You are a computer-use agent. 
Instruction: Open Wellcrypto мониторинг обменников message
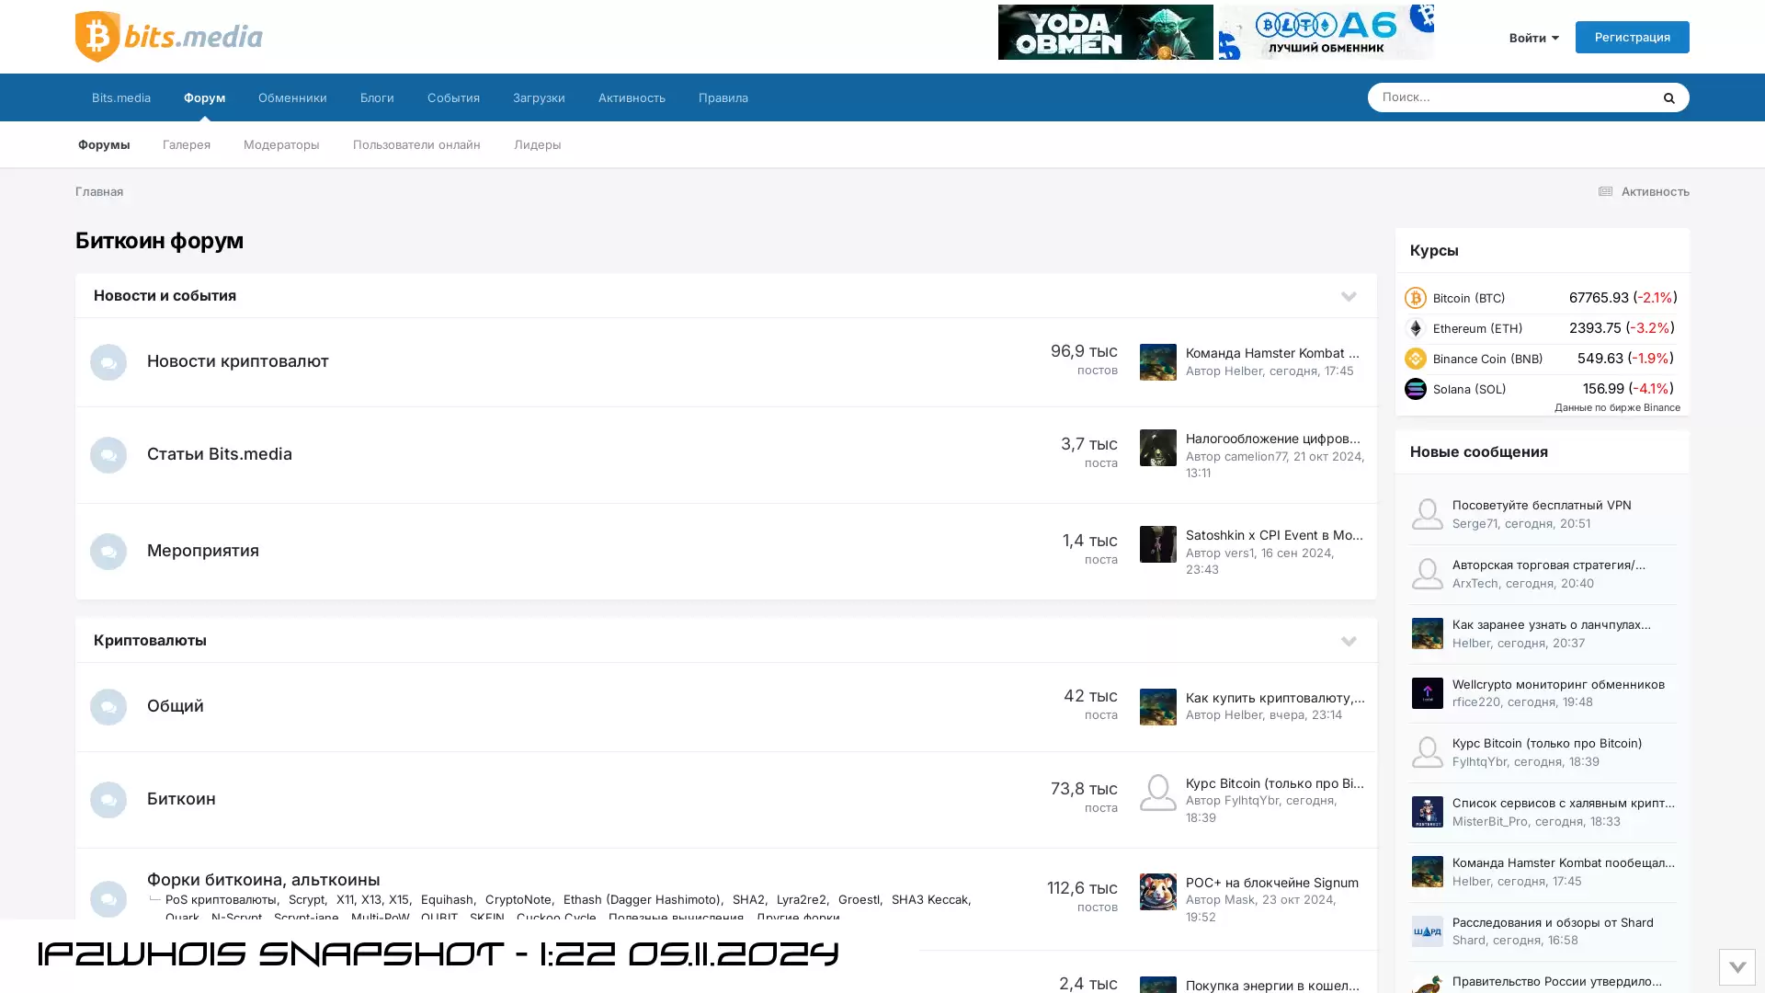point(1558,685)
